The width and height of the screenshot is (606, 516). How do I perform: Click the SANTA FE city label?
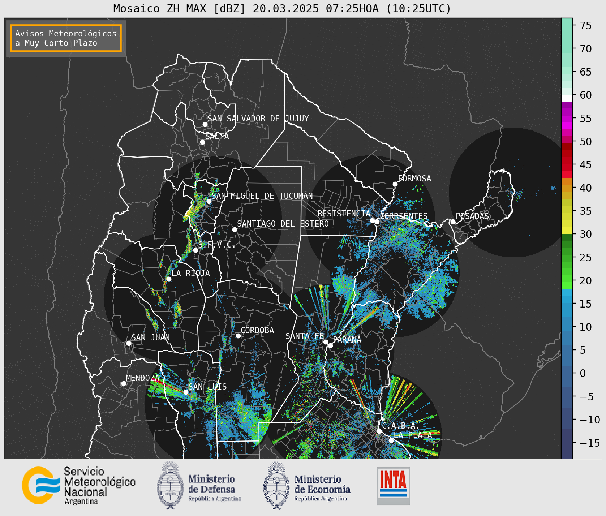[x=305, y=336]
